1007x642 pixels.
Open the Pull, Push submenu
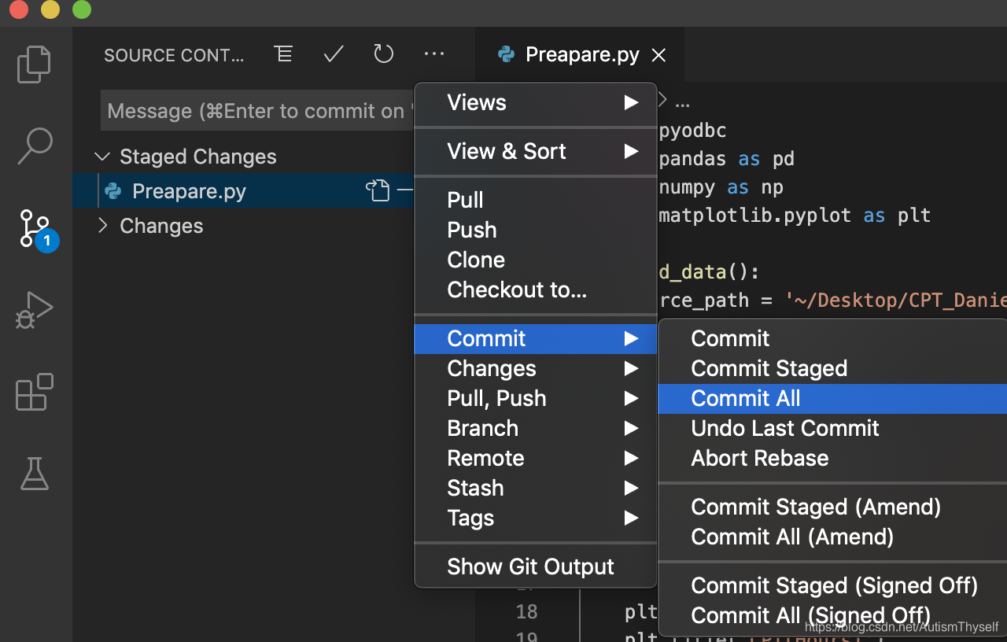click(536, 399)
